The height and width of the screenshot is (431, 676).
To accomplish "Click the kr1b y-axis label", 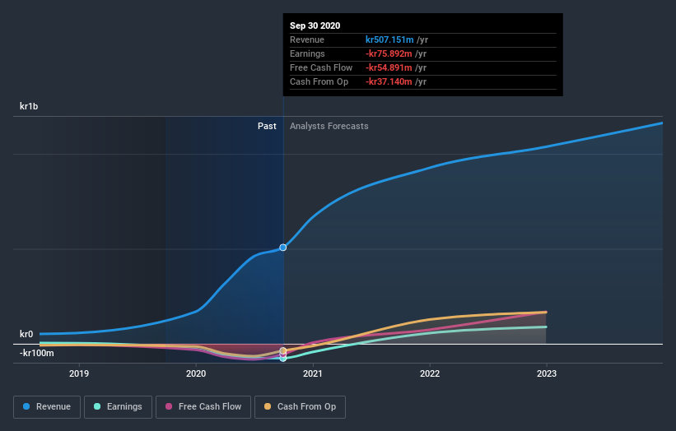I will tap(29, 106).
